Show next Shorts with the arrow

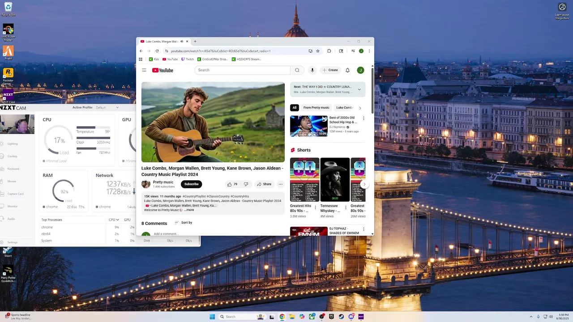tap(364, 184)
